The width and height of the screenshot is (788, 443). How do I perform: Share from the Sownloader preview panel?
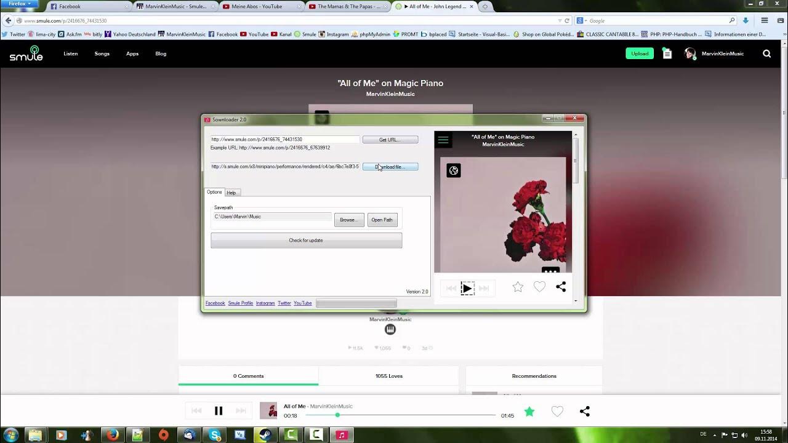(561, 287)
